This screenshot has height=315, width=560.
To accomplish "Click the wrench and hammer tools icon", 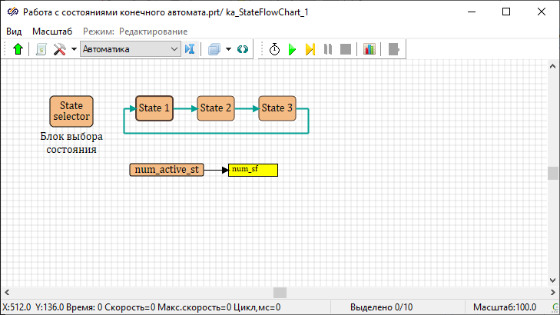I will coord(60,49).
